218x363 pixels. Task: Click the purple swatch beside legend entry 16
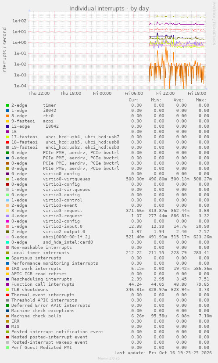(7, 132)
